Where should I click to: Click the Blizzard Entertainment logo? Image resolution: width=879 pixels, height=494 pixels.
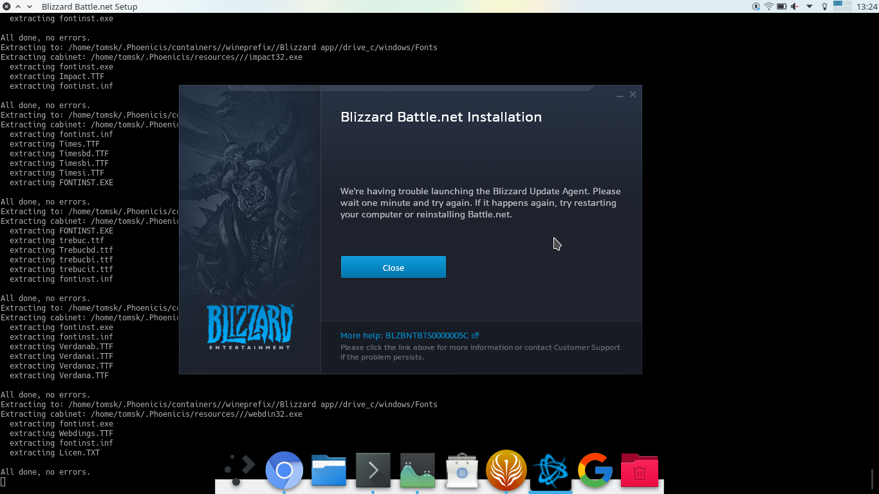pyautogui.click(x=250, y=327)
